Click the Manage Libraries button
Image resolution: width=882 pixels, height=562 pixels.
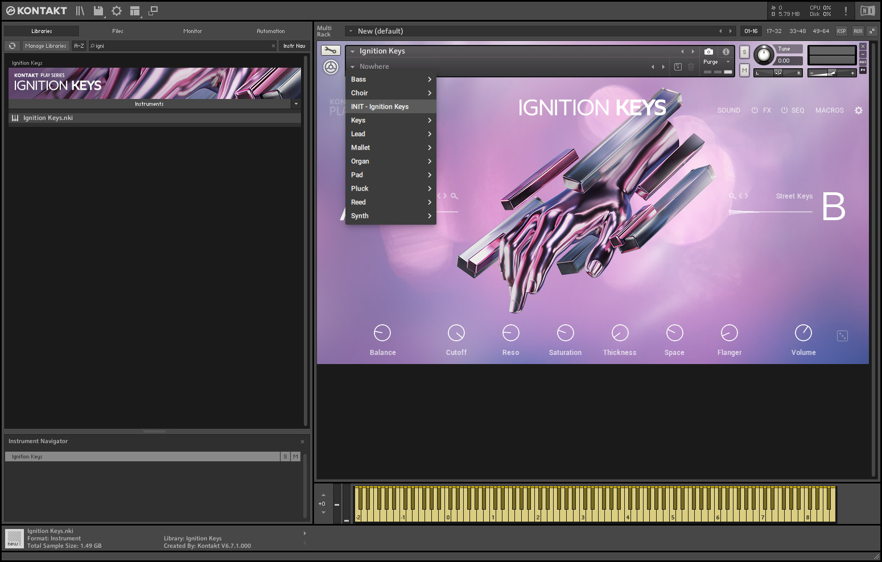tap(46, 46)
